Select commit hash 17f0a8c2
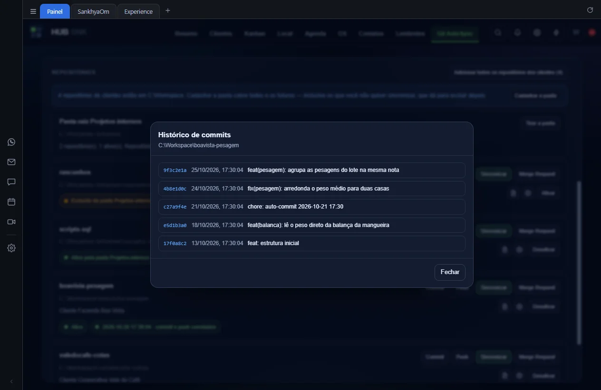601x390 pixels. coord(175,243)
